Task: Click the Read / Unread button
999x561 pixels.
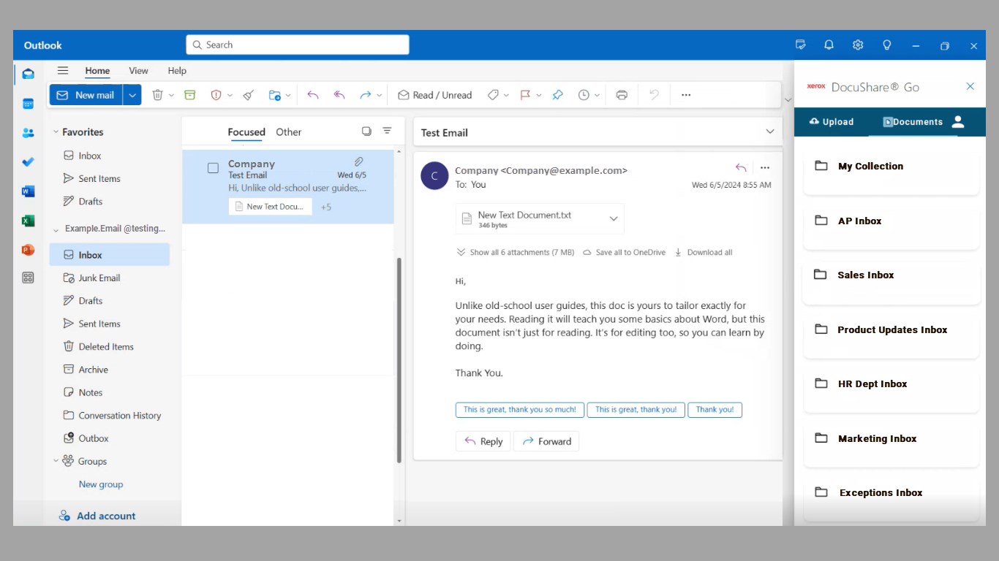Action: coord(435,95)
